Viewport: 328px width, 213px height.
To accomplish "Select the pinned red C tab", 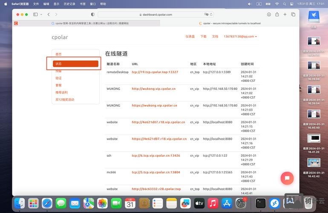I will [x=16, y=23].
